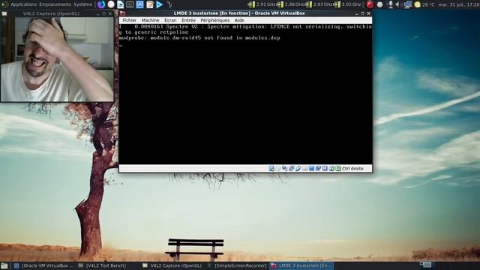Image resolution: width=480 pixels, height=270 pixels.
Task: Click the Spectre V2 mitigation console line
Action: pyautogui.click(x=245, y=29)
